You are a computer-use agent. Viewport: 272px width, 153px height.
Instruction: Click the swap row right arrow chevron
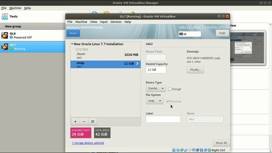click(x=137, y=64)
